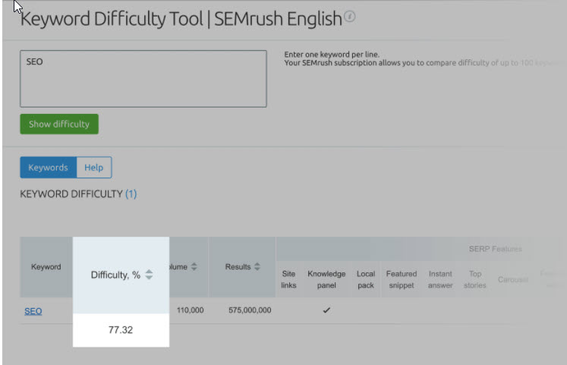Click the Local pack column header

point(366,279)
